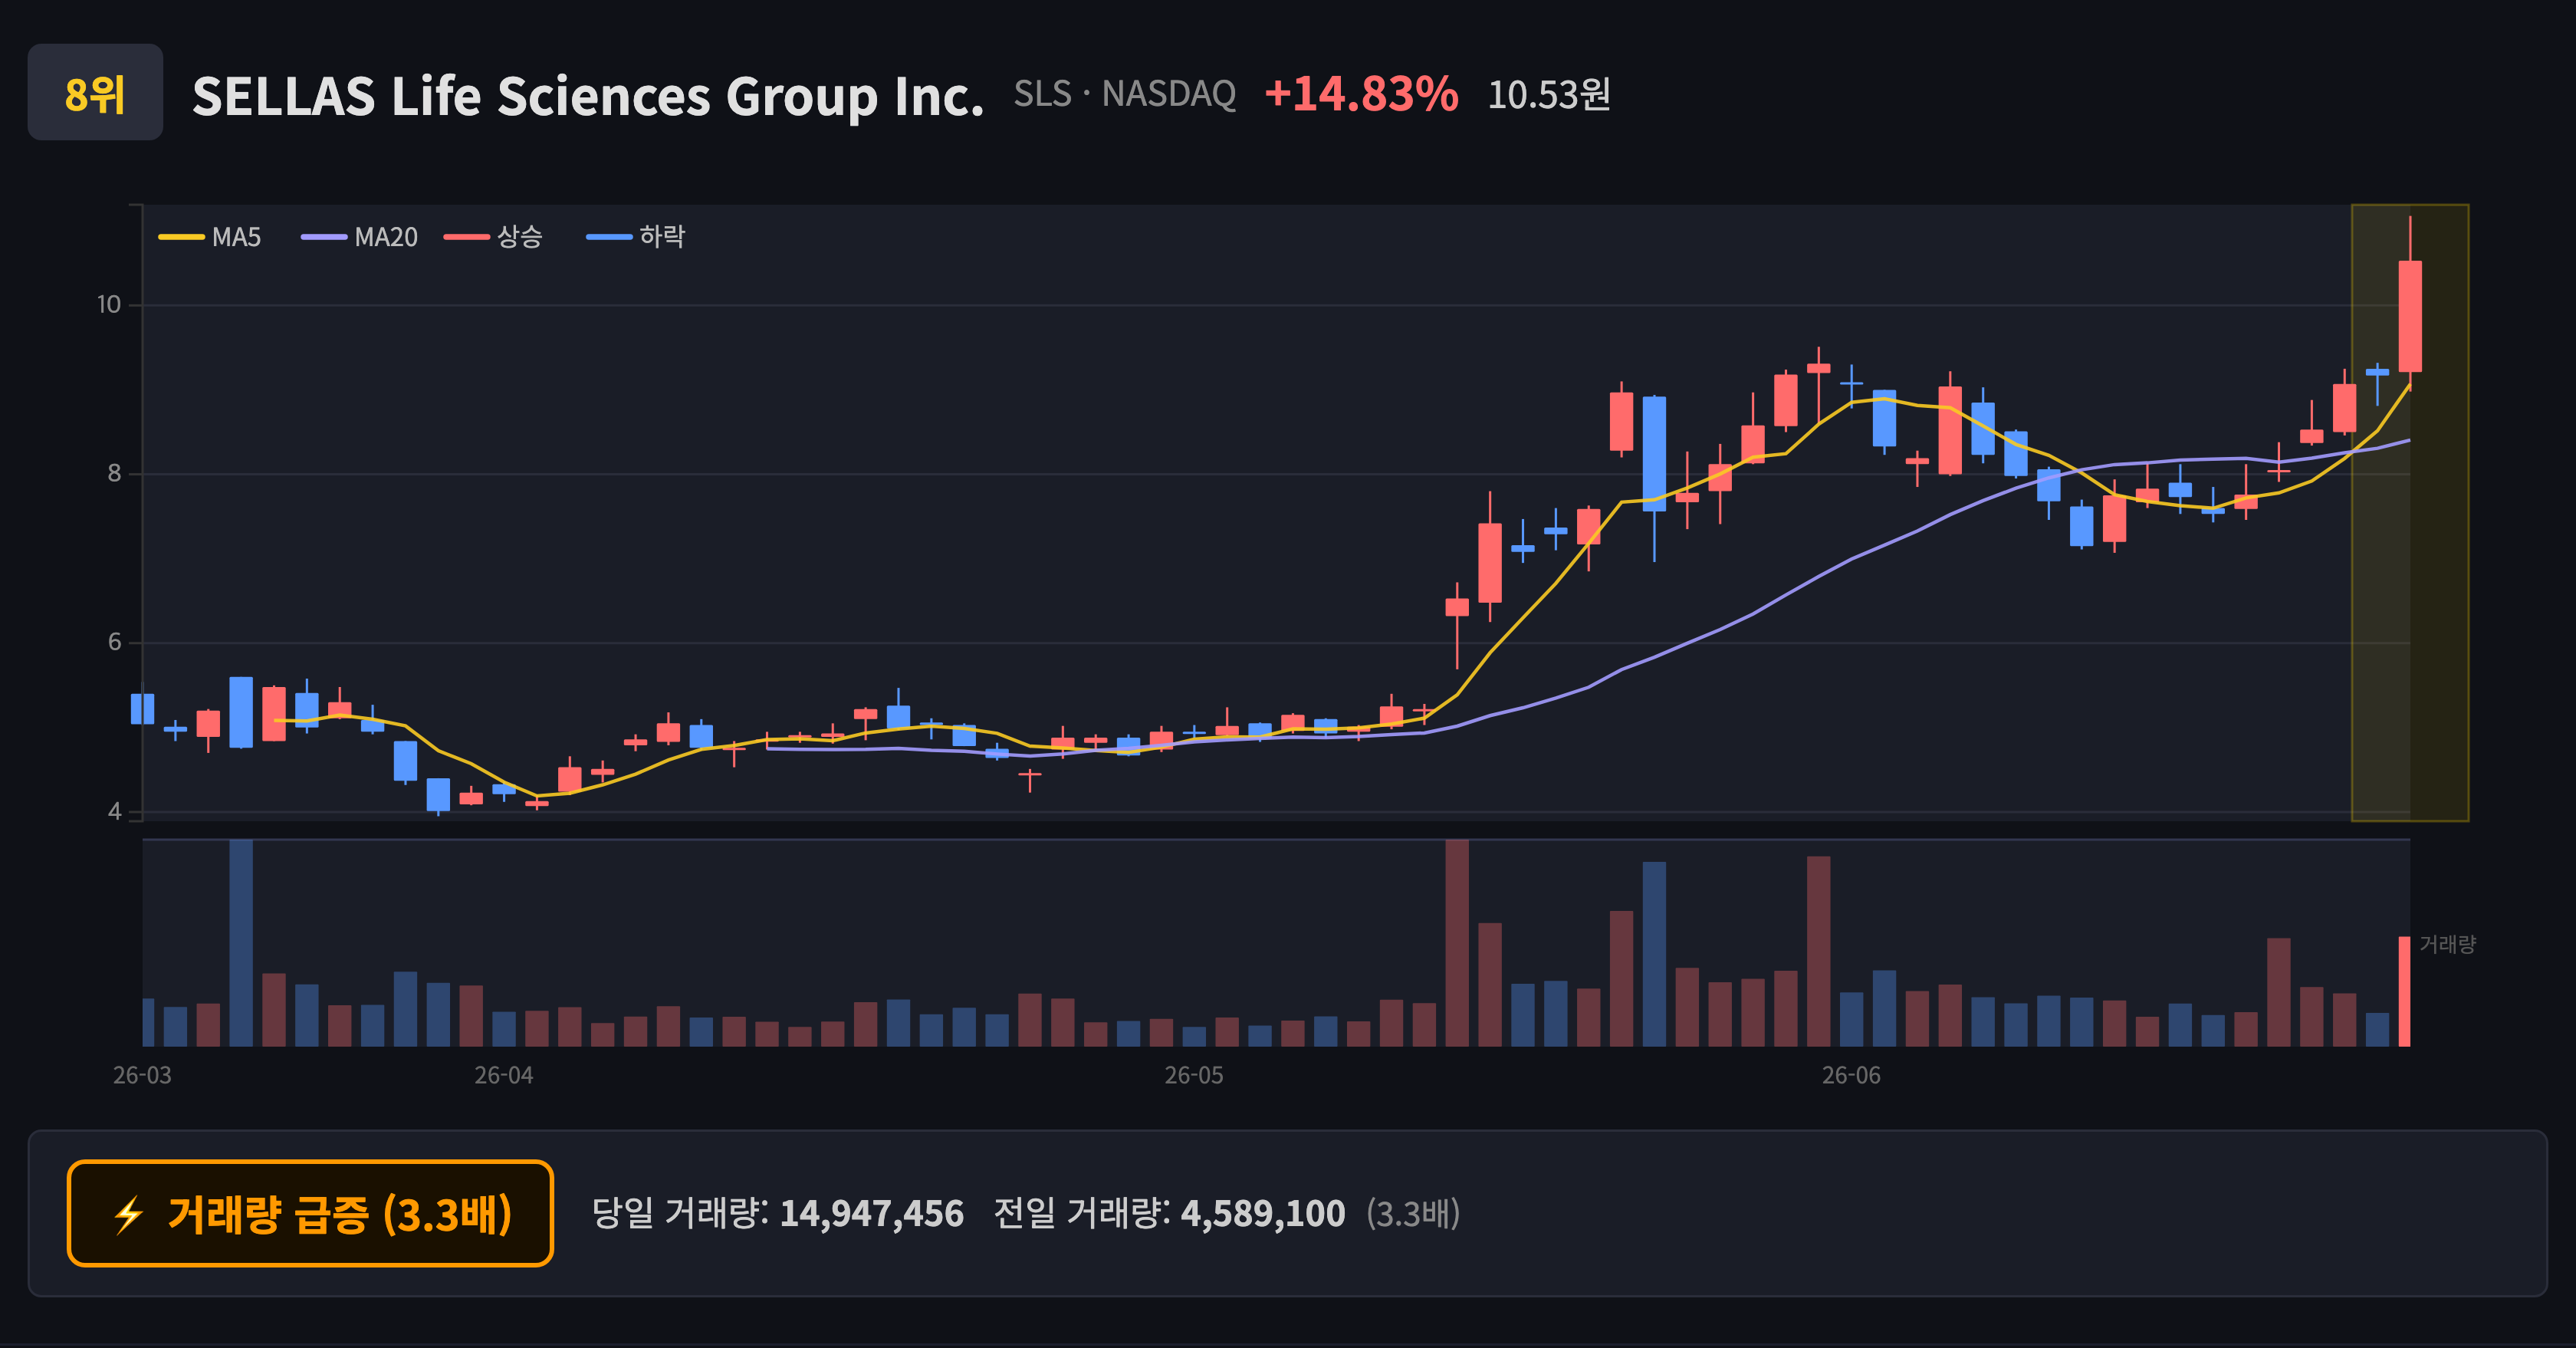The height and width of the screenshot is (1348, 2576).
Task: Click the 거래량 급증 (3.3배) badge
Action: [310, 1214]
